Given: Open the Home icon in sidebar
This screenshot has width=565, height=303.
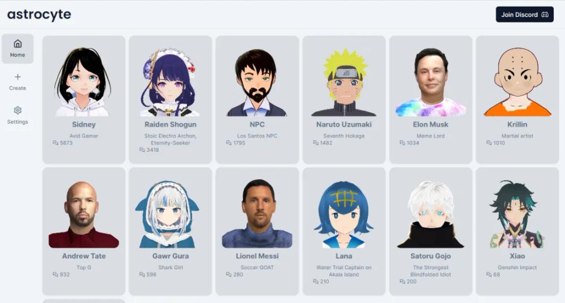Looking at the screenshot, I should (x=18, y=44).
